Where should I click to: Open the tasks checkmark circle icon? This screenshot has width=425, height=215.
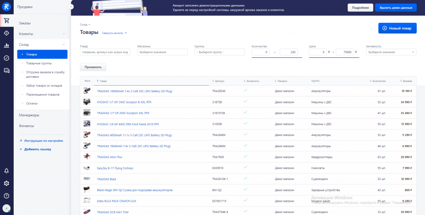click(6, 58)
